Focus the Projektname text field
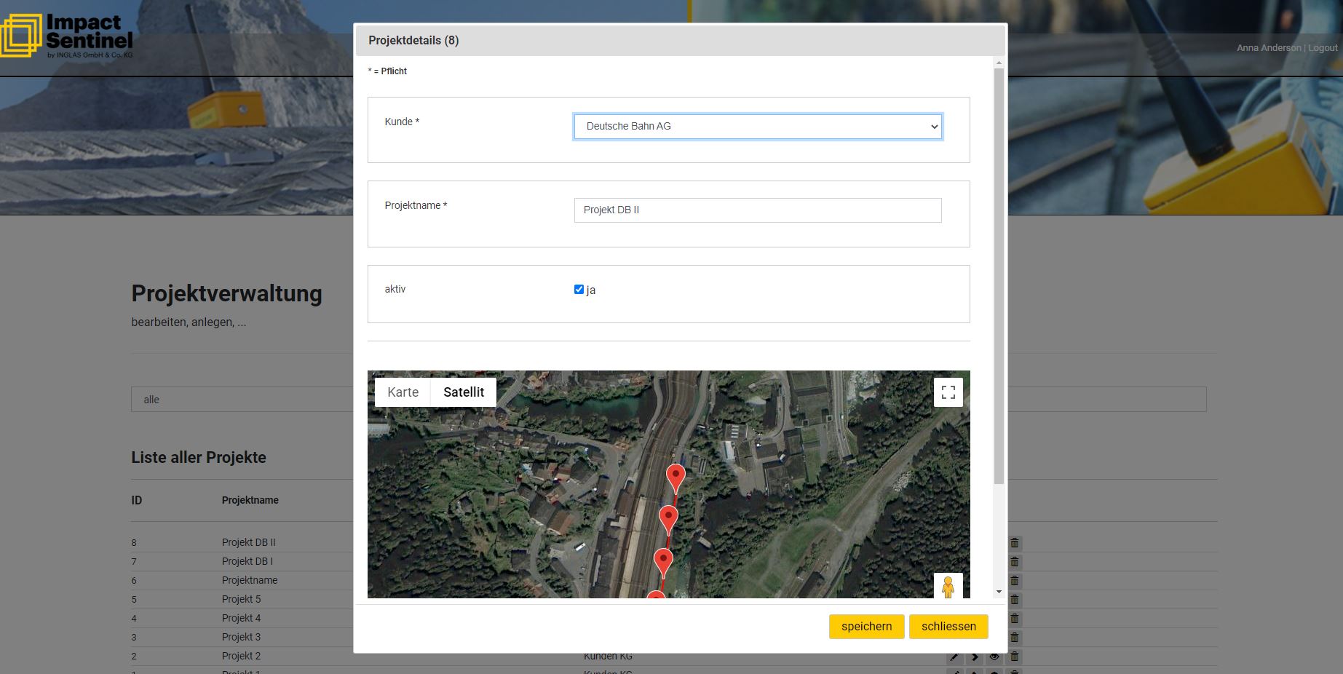 point(757,210)
